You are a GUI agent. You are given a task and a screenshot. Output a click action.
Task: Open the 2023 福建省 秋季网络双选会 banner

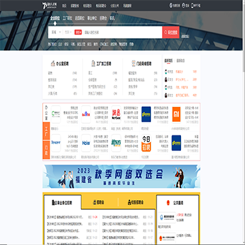121,176
